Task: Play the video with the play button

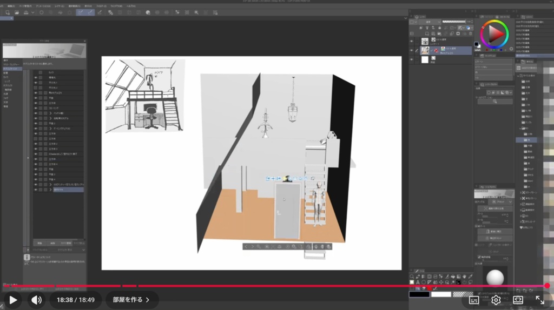Action: (13, 300)
